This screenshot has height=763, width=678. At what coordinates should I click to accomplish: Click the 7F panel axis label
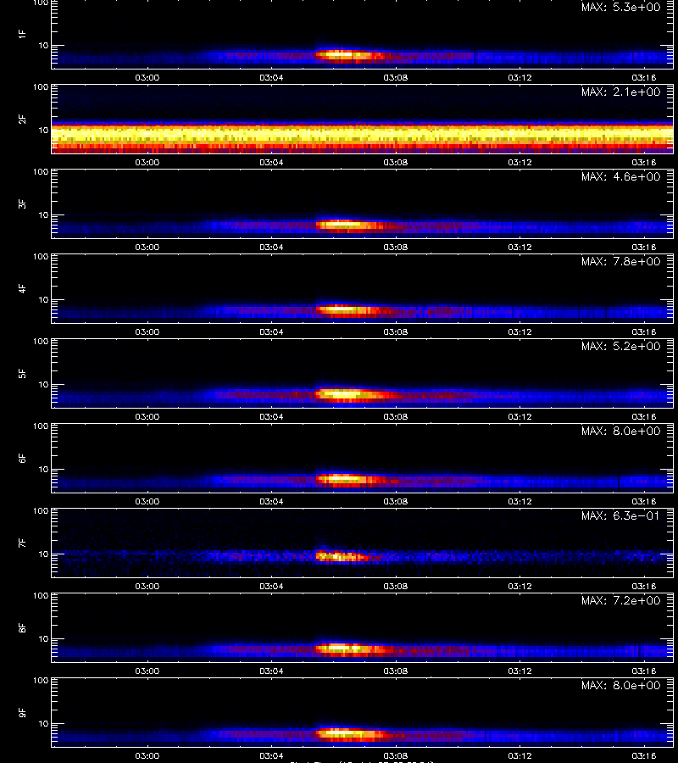(22, 543)
